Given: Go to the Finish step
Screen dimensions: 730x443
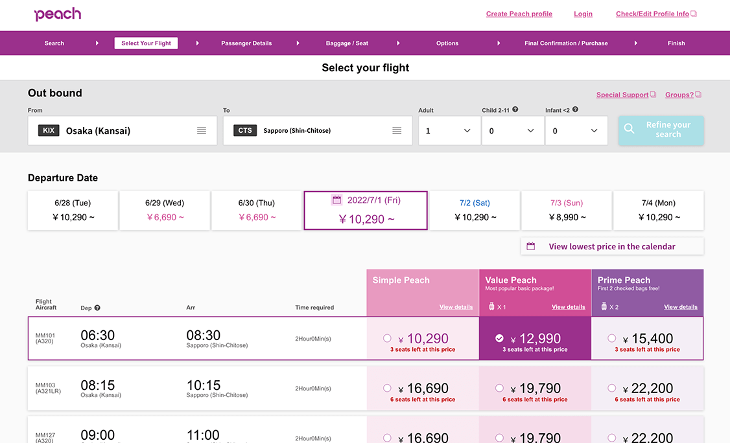Looking at the screenshot, I should click(x=676, y=43).
